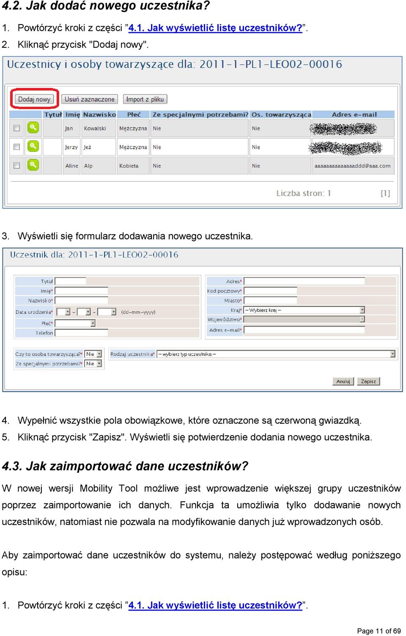The image size is (406, 636).
Task: Open details icon for Jerzy Jeż
Action: [x=33, y=147]
